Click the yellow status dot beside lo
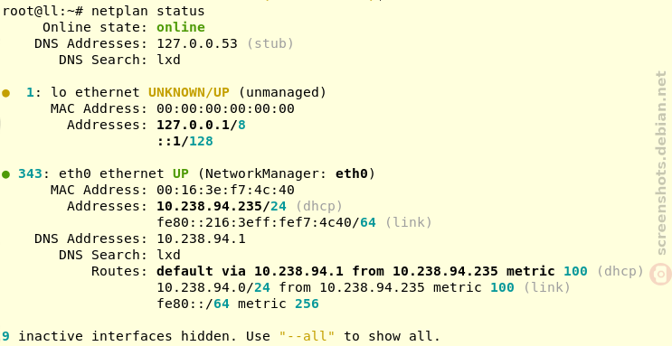 [5, 93]
